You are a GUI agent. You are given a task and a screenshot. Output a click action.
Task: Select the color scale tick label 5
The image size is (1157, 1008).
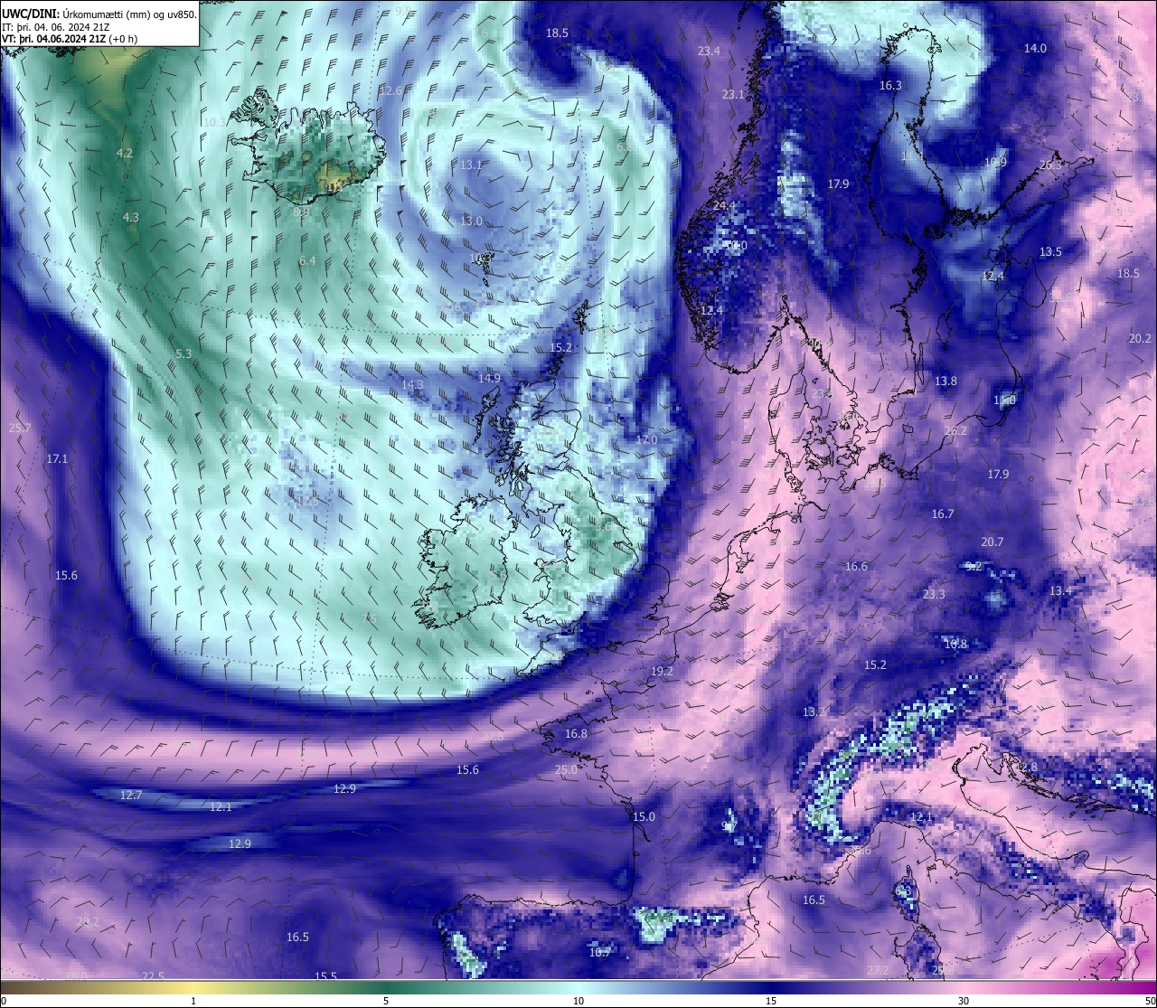(x=386, y=1001)
